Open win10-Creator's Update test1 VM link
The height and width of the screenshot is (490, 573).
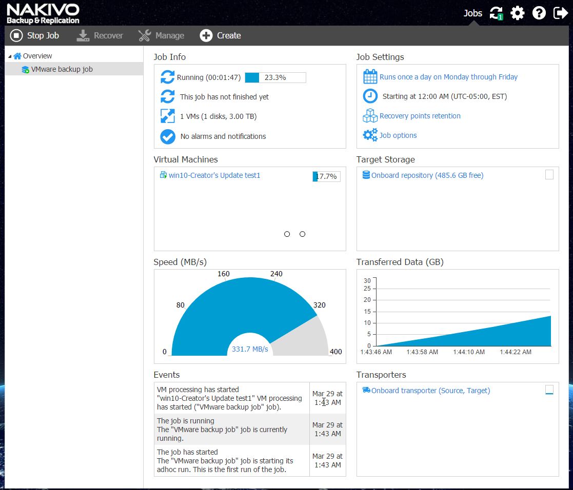[x=214, y=175]
